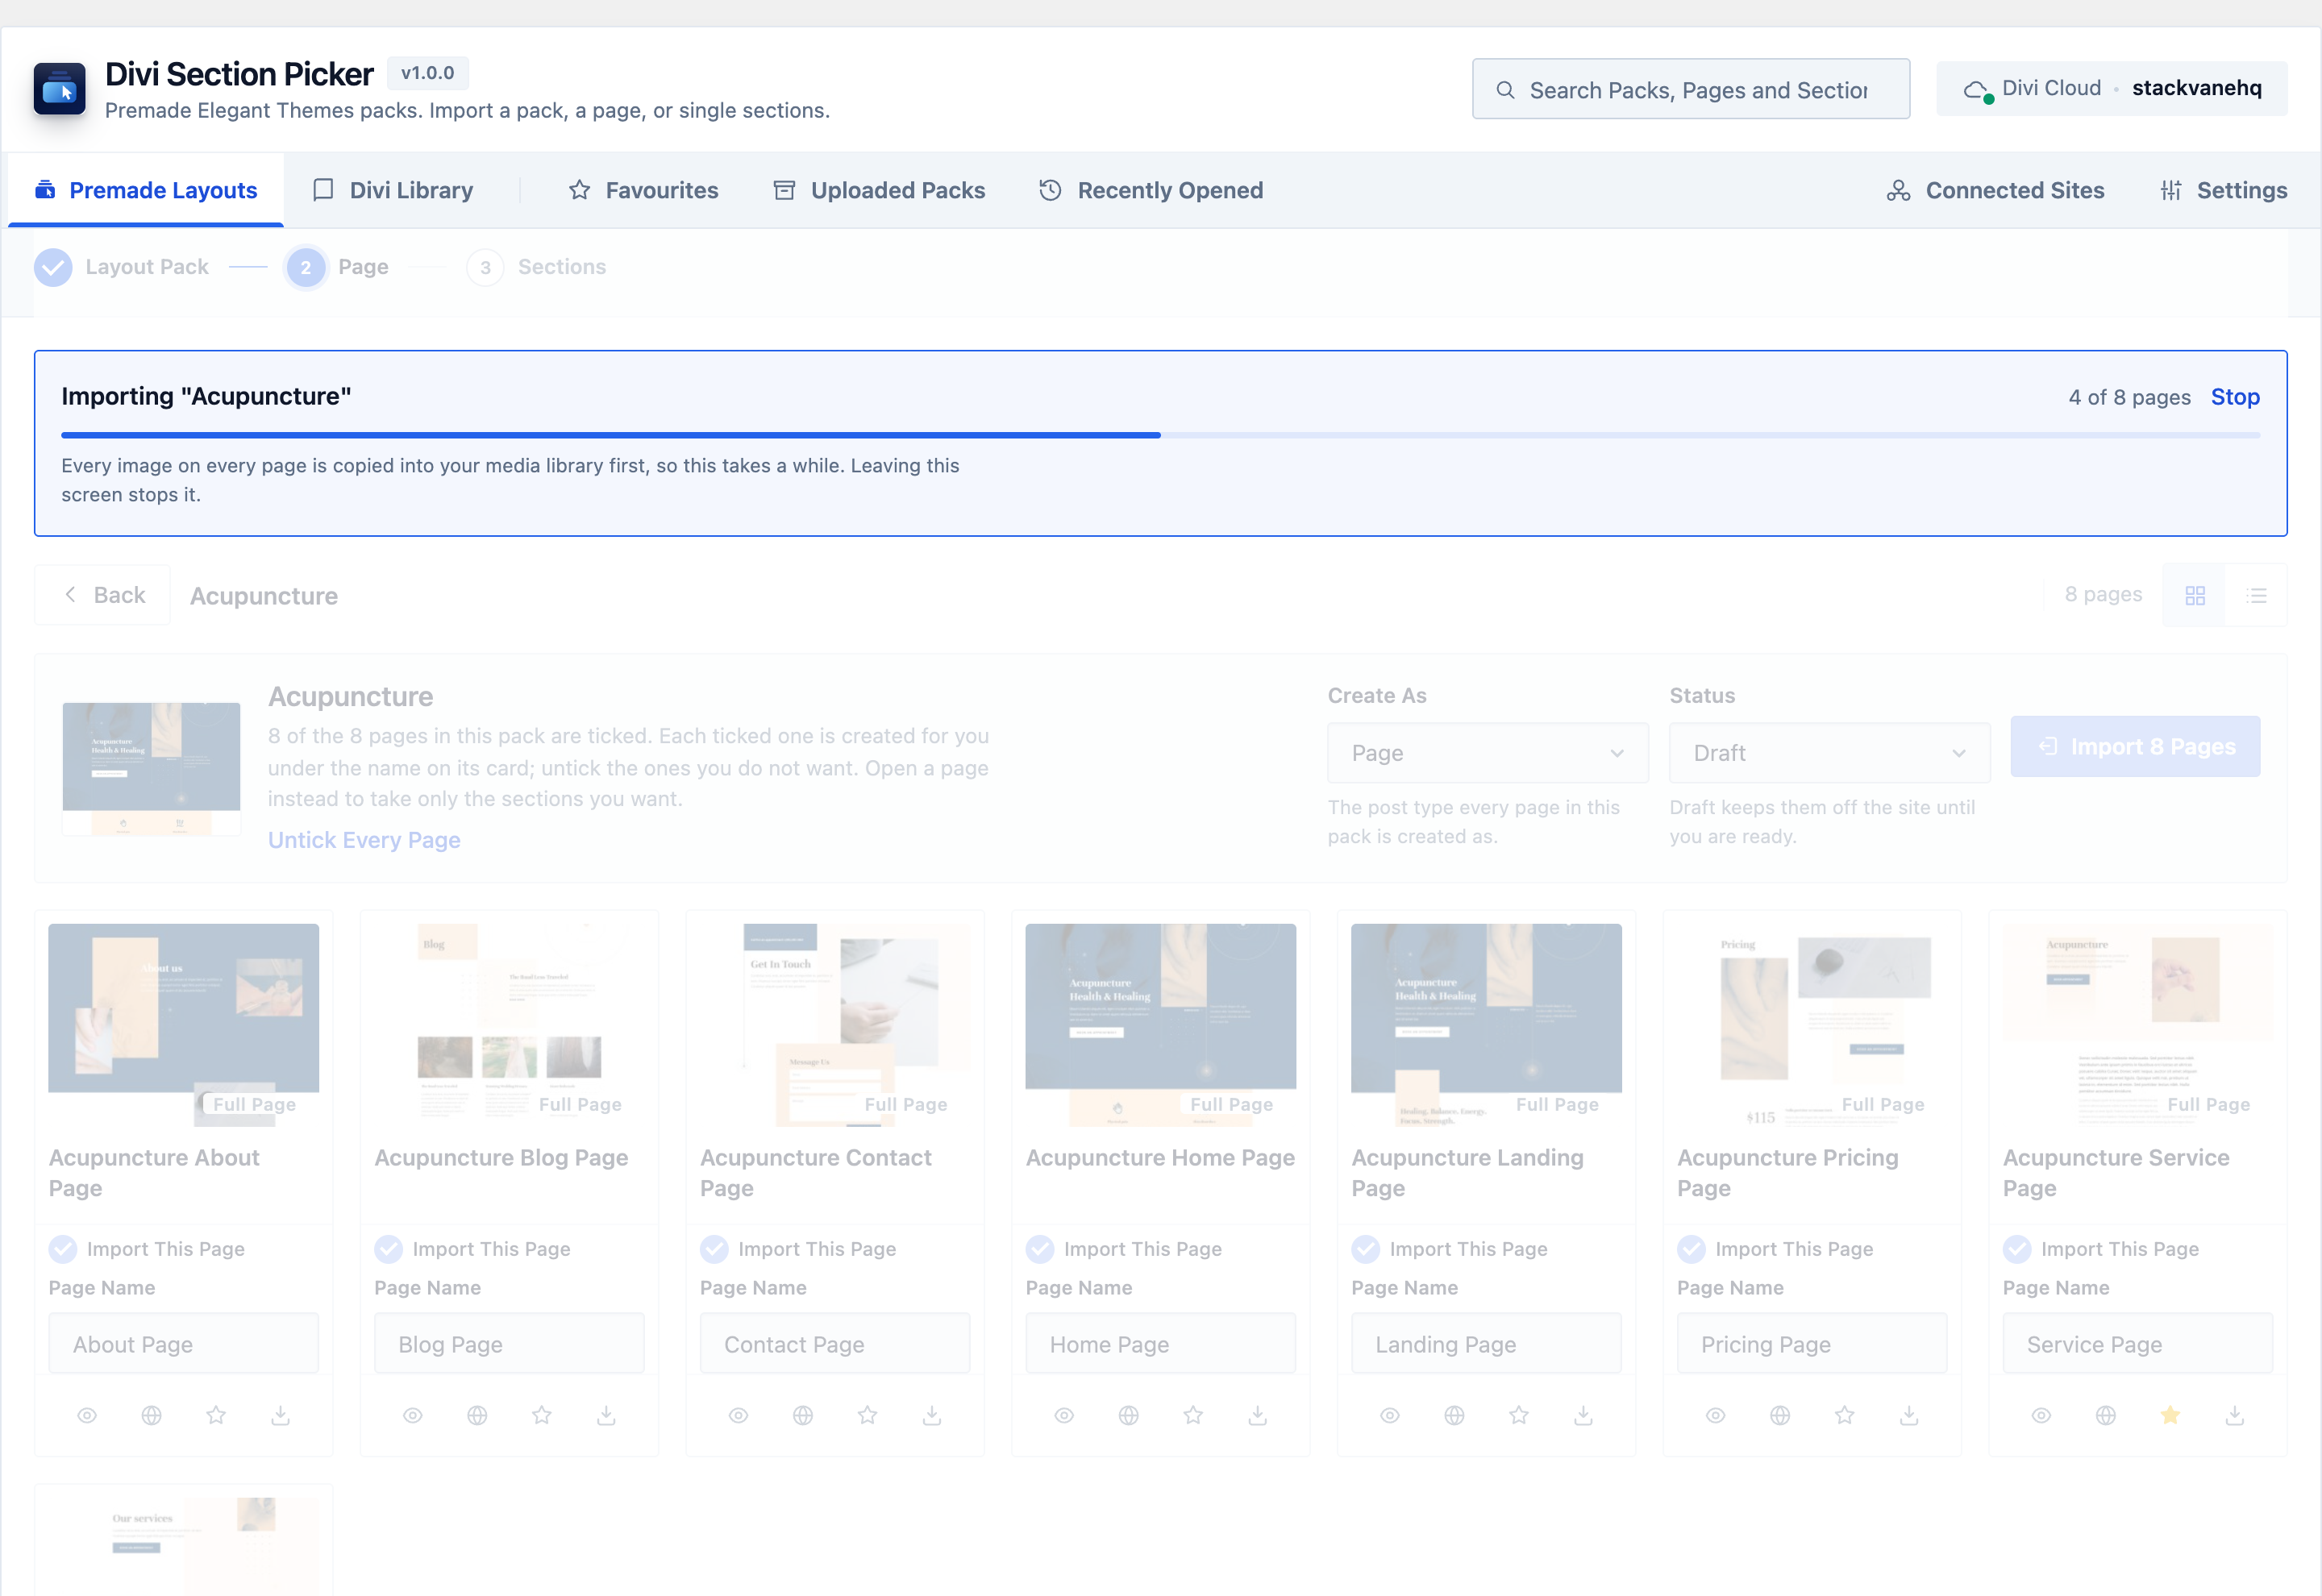Go to the Layout Pack step
This screenshot has height=1596, width=2322.
coord(122,267)
